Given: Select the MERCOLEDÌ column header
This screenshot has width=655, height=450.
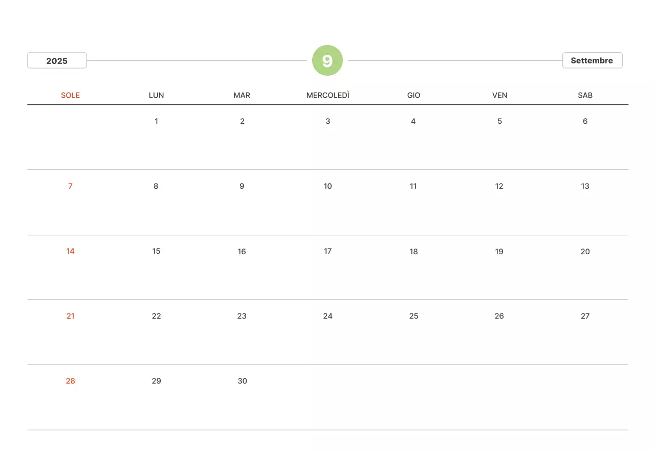Looking at the screenshot, I should [x=327, y=95].
